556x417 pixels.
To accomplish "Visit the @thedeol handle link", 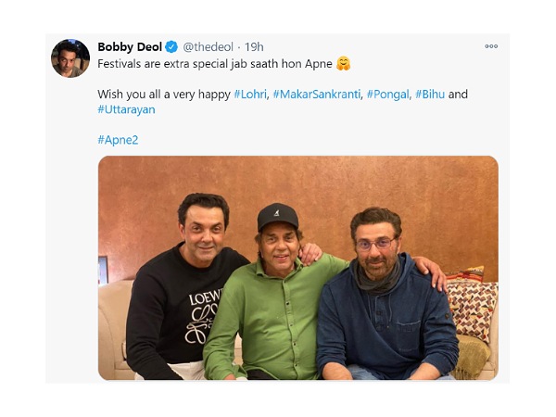I will [x=208, y=47].
